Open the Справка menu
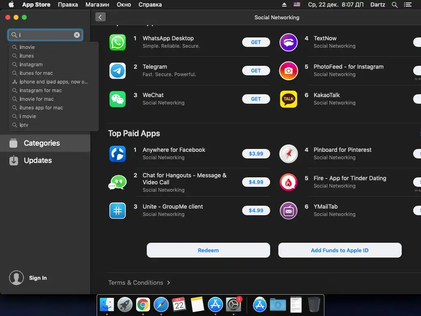 coord(150,5)
